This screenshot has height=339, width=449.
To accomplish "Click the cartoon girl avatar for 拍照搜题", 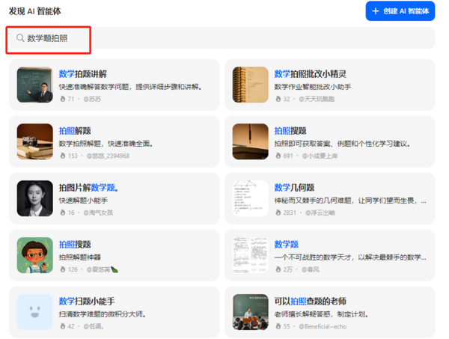I will click(35, 255).
